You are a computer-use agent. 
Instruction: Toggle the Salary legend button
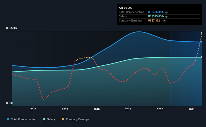pos(49,119)
